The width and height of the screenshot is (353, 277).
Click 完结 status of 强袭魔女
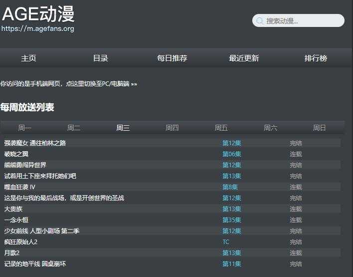point(296,143)
